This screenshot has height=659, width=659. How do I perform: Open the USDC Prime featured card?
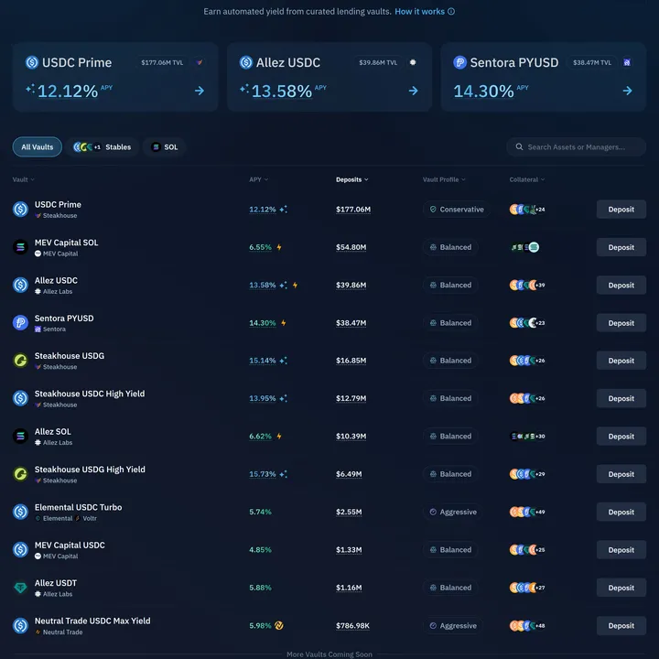coord(115,77)
